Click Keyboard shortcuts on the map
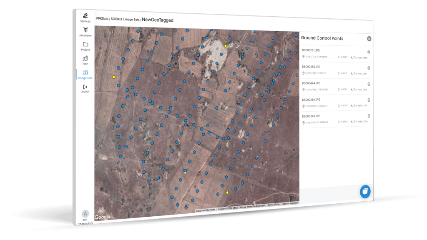 pos(206,210)
